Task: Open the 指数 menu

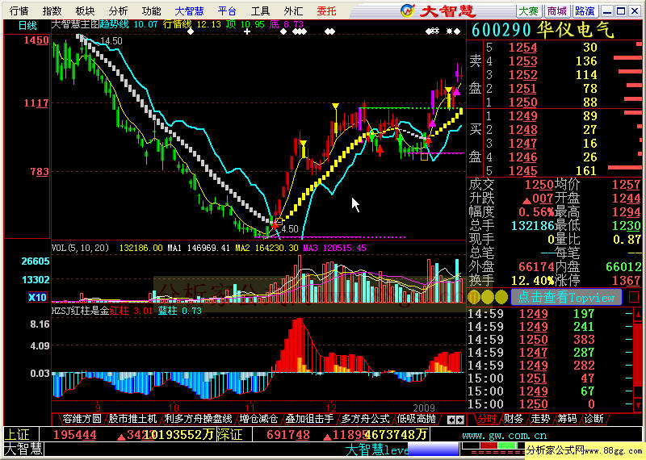Action: [52, 10]
